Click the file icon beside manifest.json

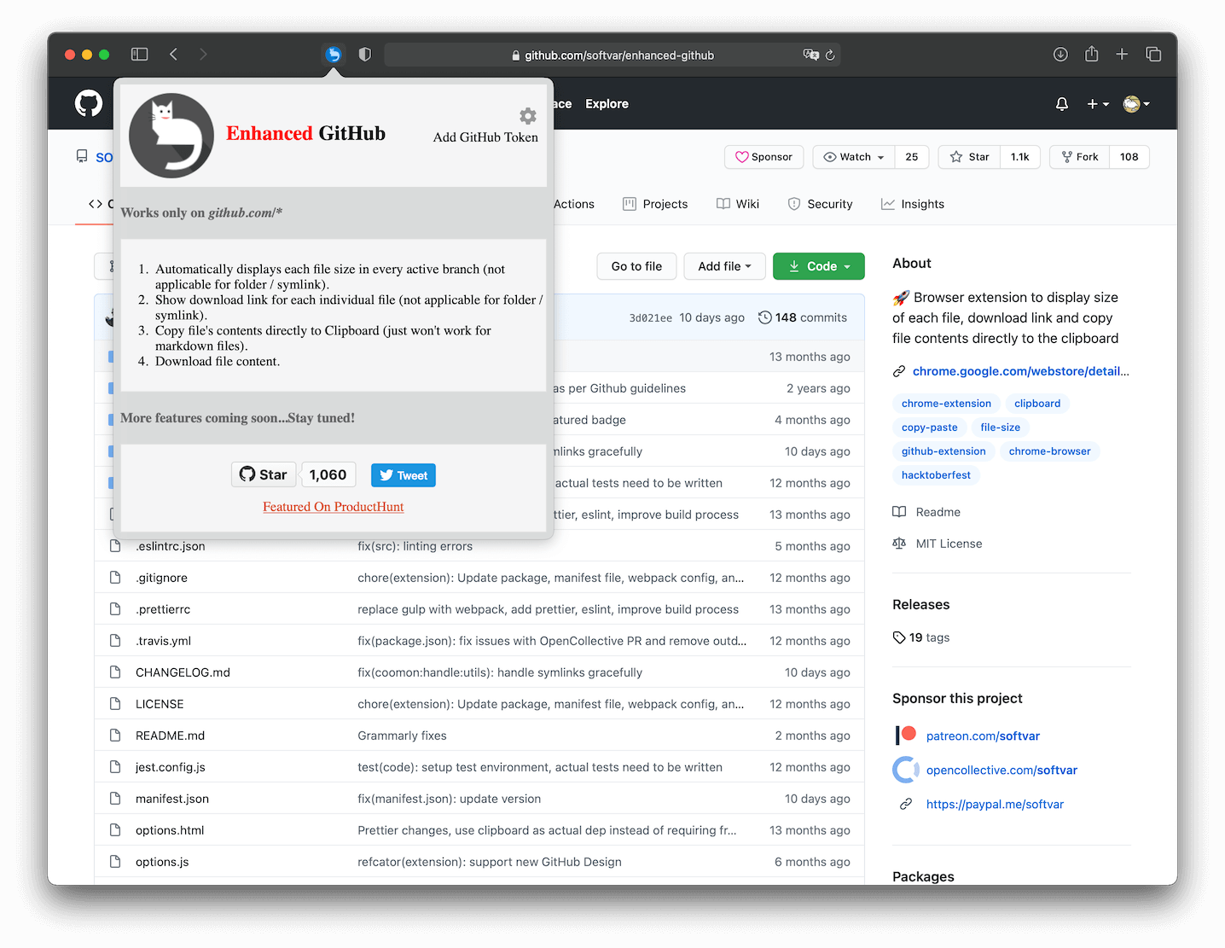click(115, 799)
